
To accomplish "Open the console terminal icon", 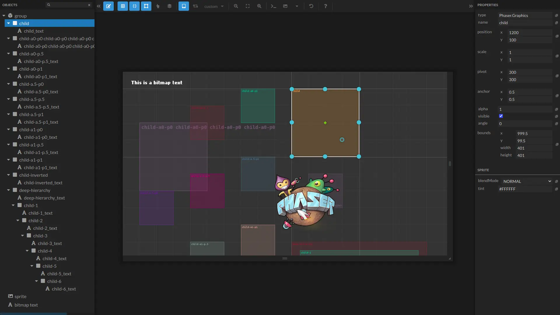I will (273, 6).
